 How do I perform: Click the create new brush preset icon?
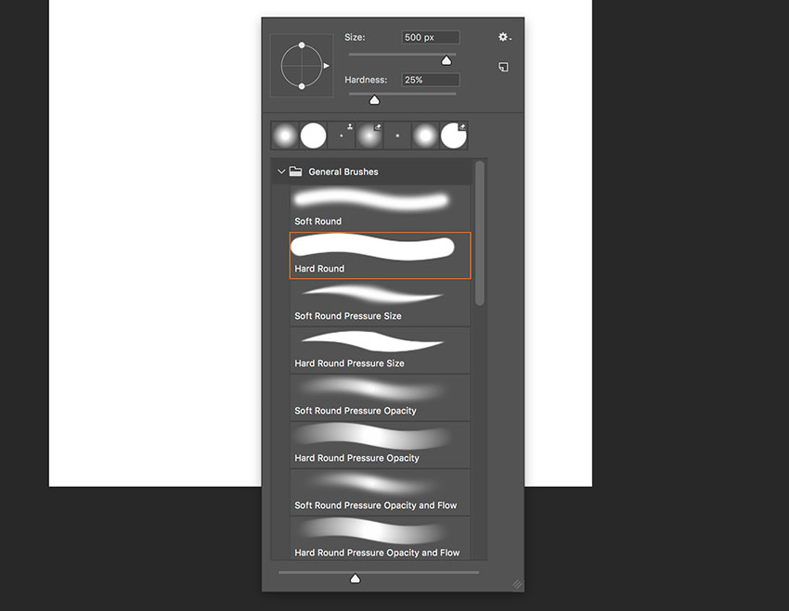pyautogui.click(x=503, y=67)
